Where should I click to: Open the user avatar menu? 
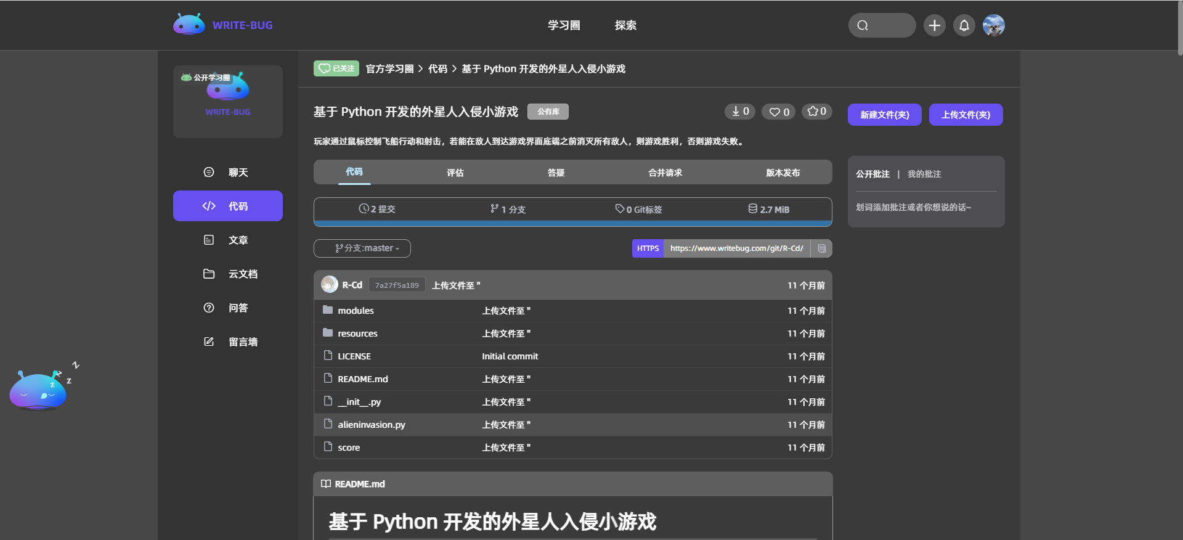994,25
